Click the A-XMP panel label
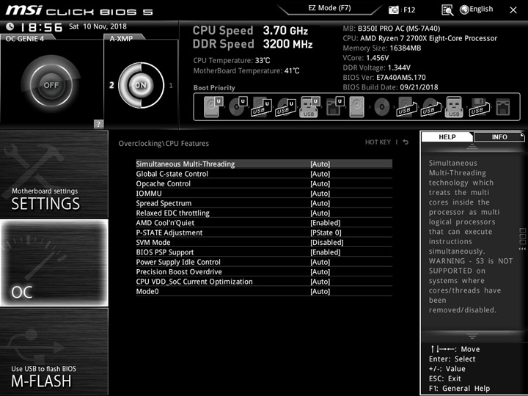 pyautogui.click(x=121, y=39)
